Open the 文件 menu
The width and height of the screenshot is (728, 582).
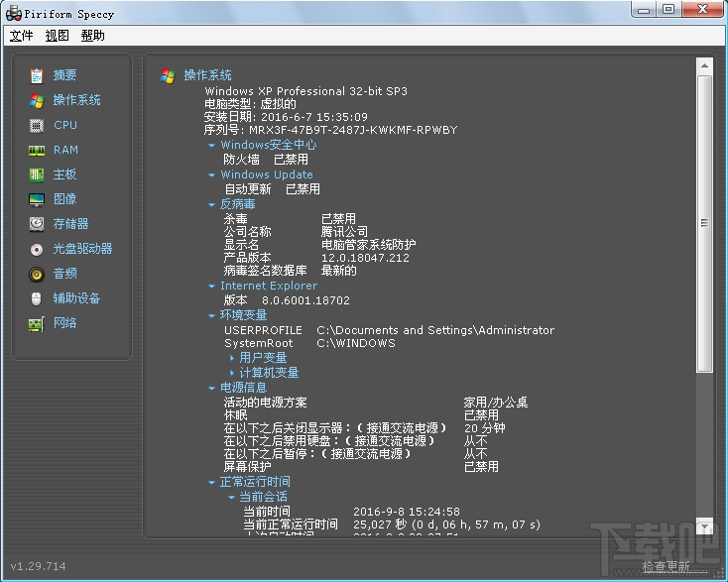pos(22,36)
